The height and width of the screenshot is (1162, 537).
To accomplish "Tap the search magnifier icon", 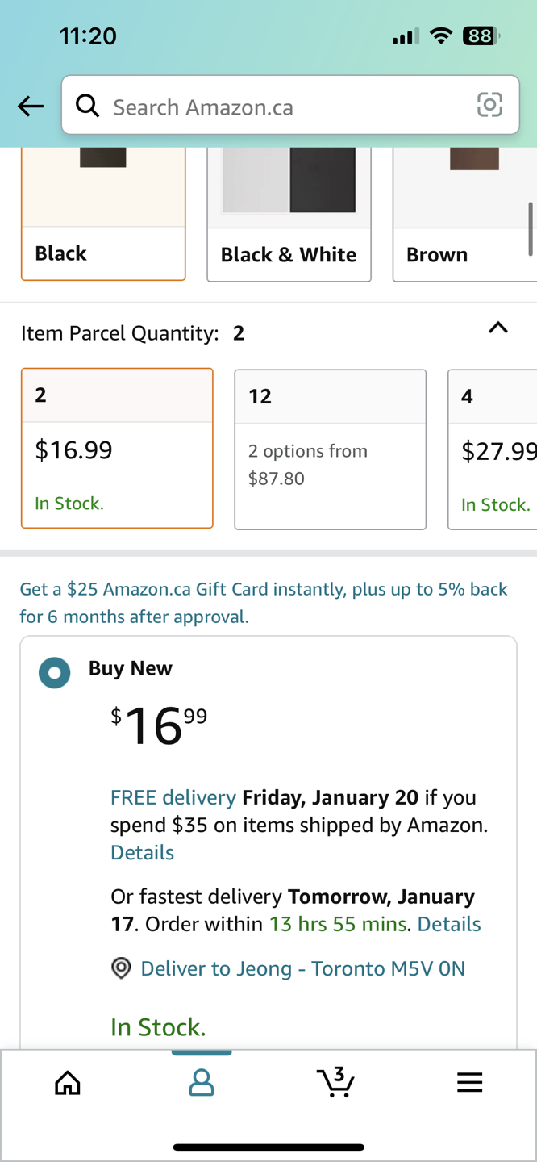I will click(87, 105).
